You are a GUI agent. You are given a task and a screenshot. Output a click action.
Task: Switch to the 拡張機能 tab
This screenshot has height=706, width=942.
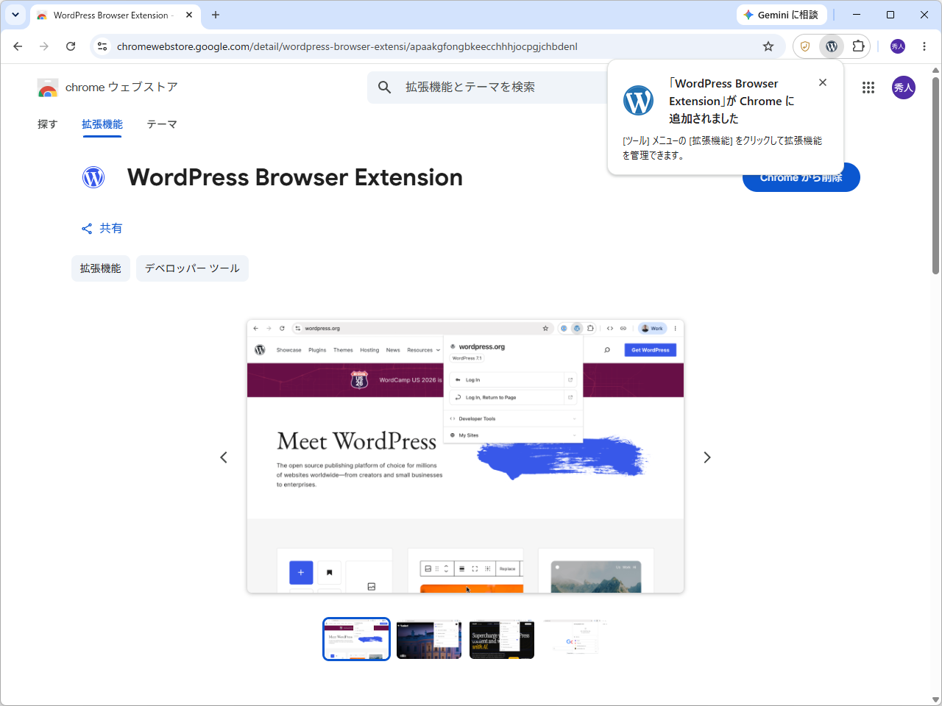click(102, 124)
